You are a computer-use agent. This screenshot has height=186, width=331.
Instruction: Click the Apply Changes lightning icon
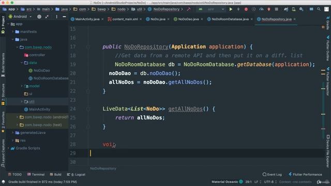pos(238,9)
